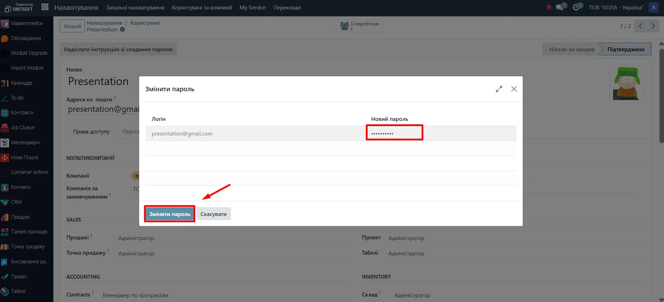664x302 pixels.
Task: Click the user avatar thumbnail image
Action: tap(627, 83)
